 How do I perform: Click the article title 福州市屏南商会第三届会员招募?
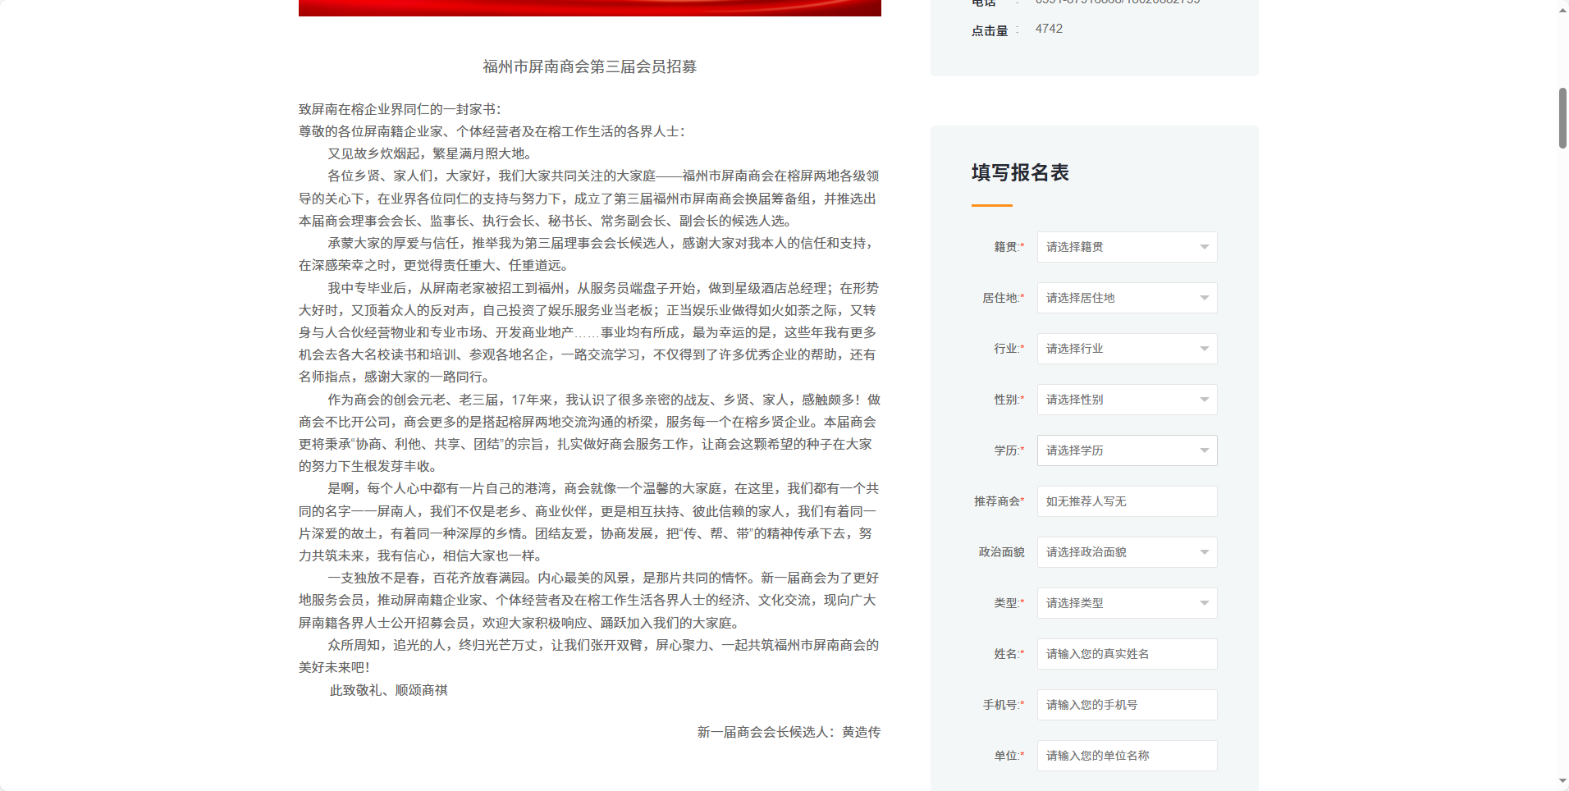tap(589, 66)
